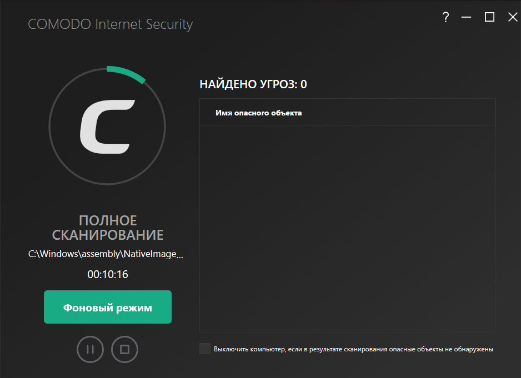
Task: Maximize the COMODO scan window
Action: [x=489, y=17]
